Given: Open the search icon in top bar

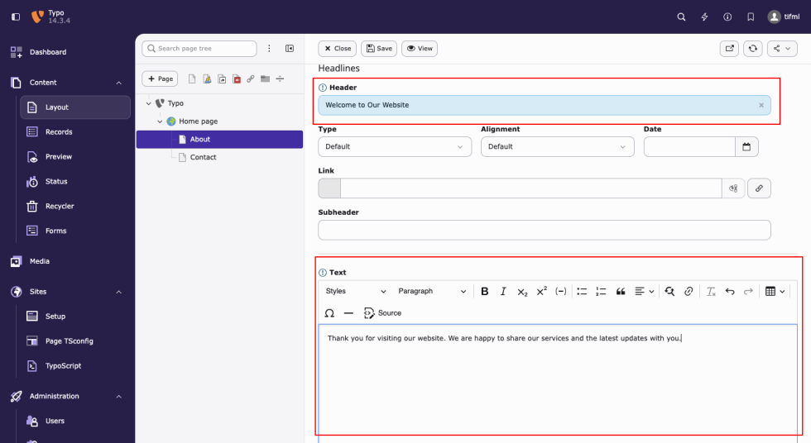Looking at the screenshot, I should tap(681, 17).
